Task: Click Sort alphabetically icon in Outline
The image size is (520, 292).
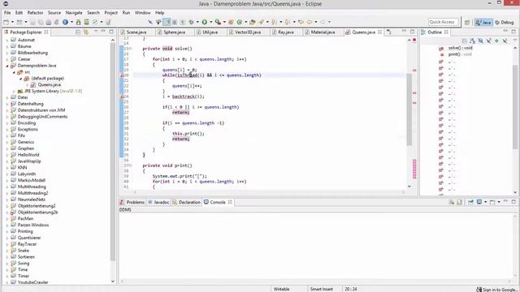Action: pos(473,41)
